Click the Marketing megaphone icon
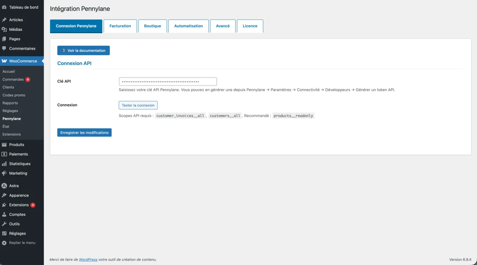 (4, 173)
